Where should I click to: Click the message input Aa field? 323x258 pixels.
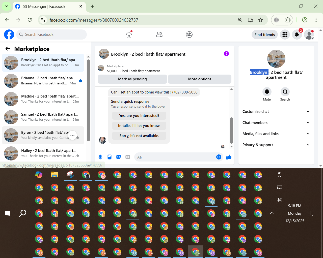175,157
